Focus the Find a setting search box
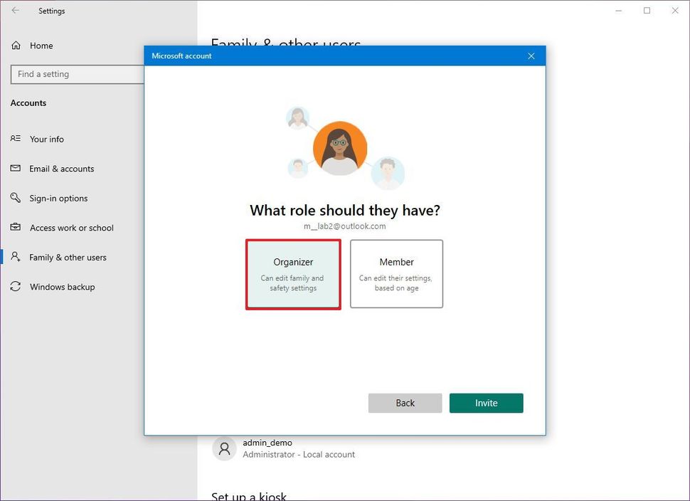Screen dimensions: 690x501 tap(78, 74)
